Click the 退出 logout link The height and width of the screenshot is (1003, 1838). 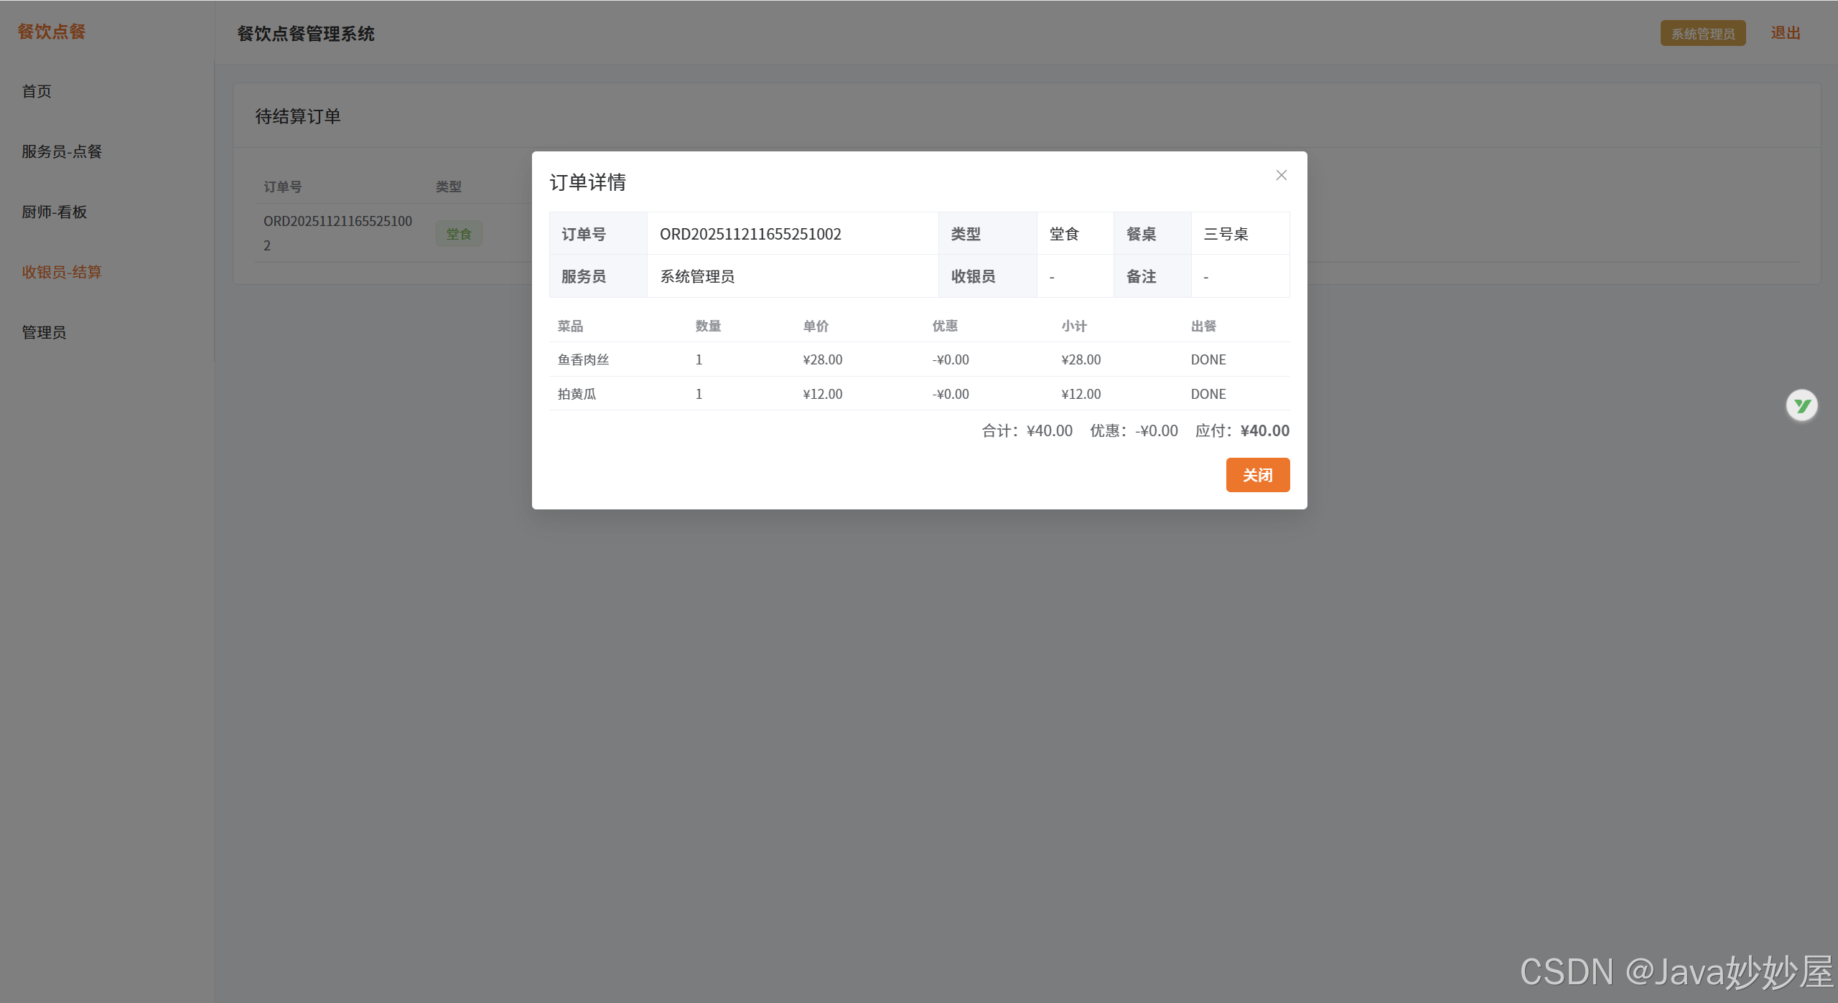point(1785,33)
